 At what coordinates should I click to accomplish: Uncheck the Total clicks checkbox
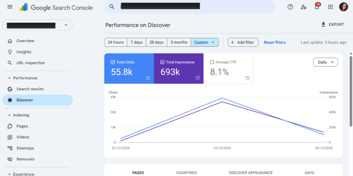113,62
